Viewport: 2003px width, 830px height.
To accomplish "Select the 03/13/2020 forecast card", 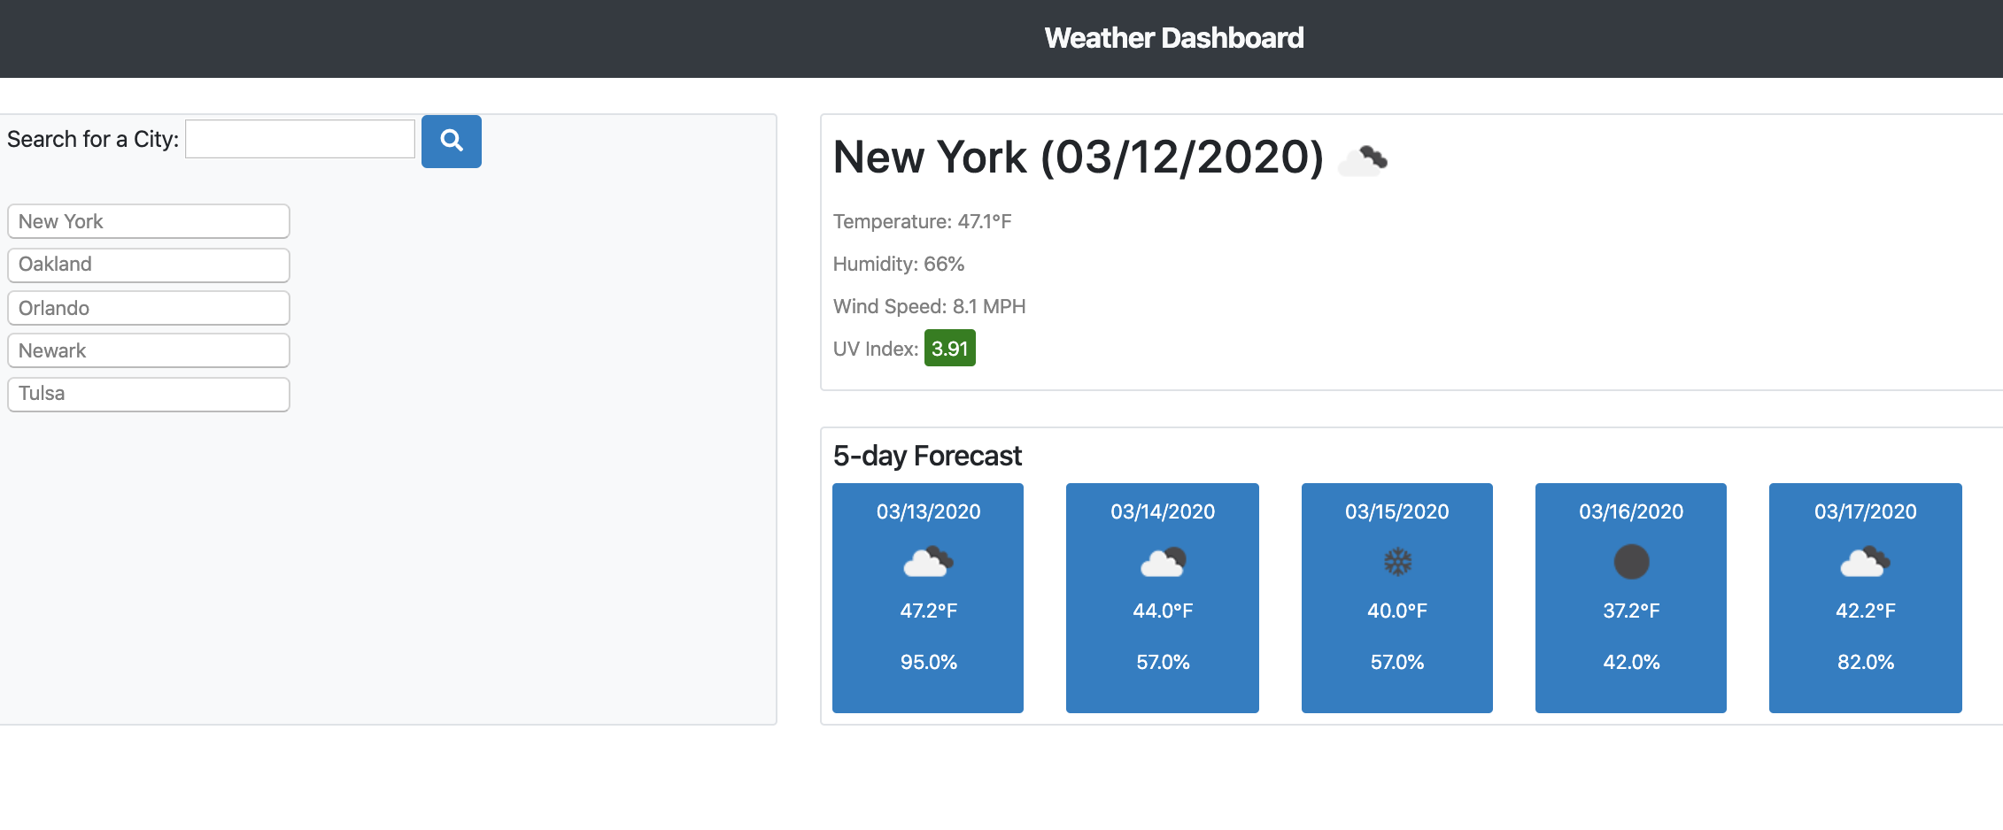I will [927, 598].
